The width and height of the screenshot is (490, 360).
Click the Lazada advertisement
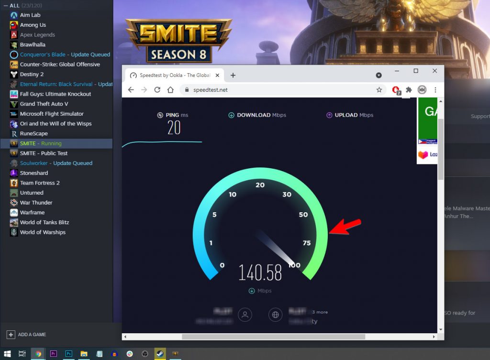[427, 154]
